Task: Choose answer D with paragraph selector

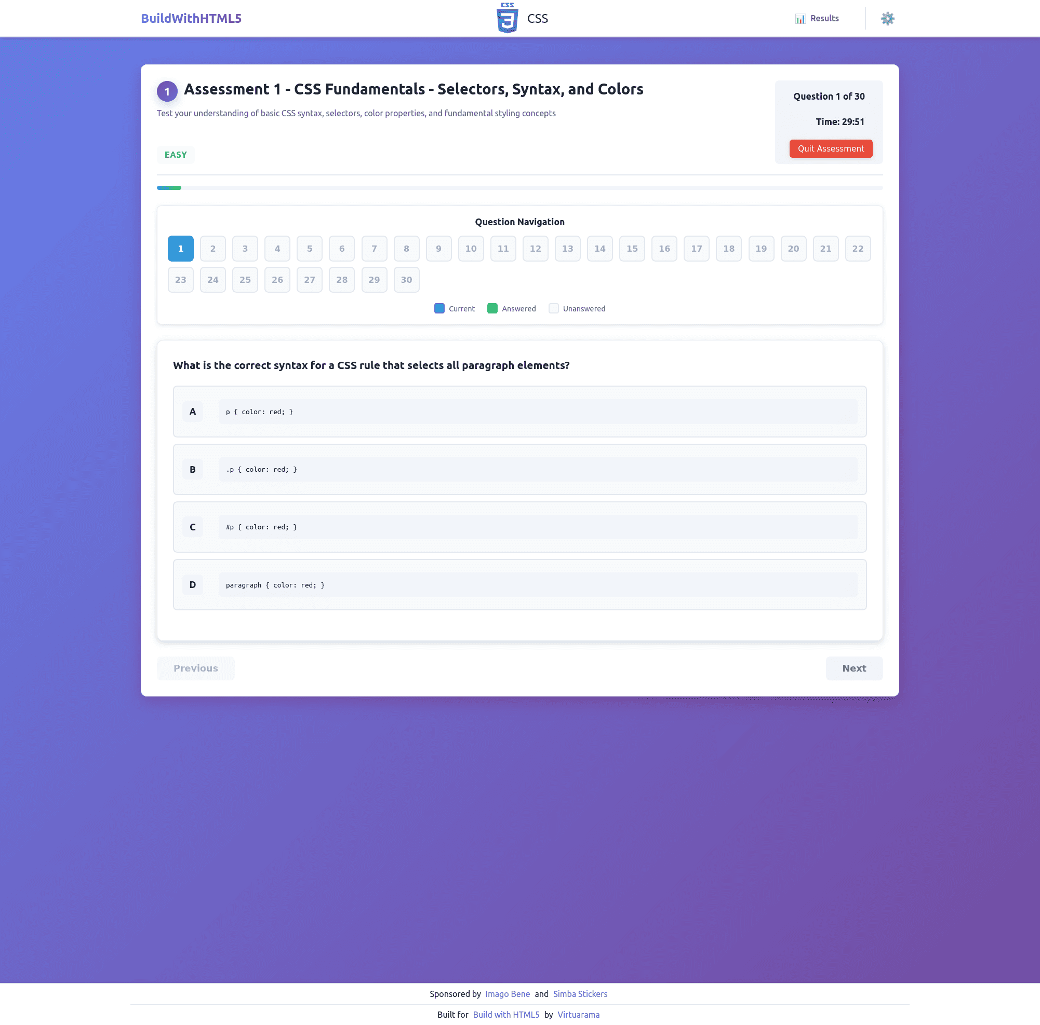Action: click(519, 584)
